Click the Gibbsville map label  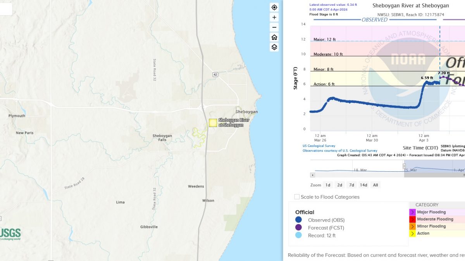[x=149, y=227]
